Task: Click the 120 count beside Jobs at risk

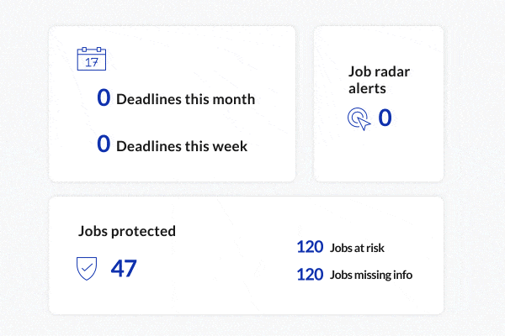Action: pyautogui.click(x=310, y=247)
